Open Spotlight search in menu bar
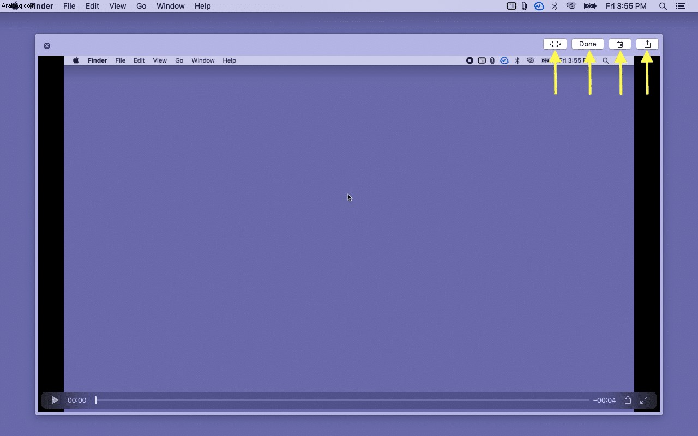This screenshot has height=436, width=698. [x=663, y=6]
